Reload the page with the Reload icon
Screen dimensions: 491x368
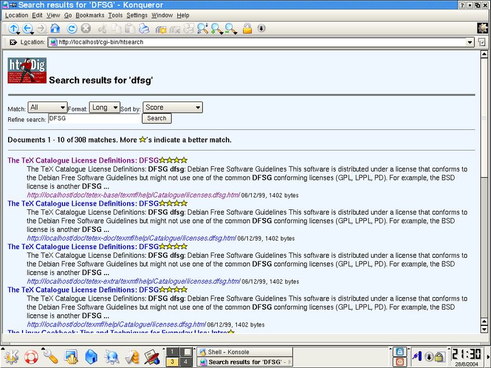tap(72, 28)
